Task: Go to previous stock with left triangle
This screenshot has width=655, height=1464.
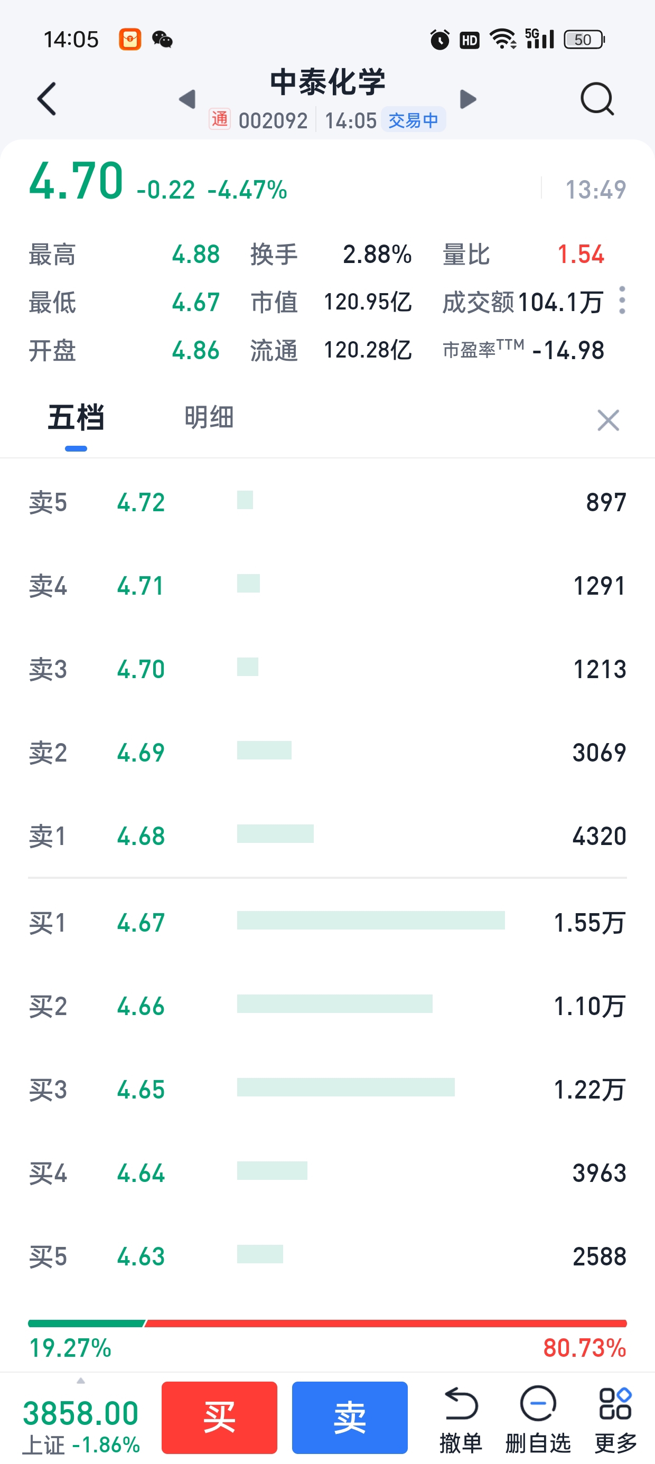Action: click(187, 99)
